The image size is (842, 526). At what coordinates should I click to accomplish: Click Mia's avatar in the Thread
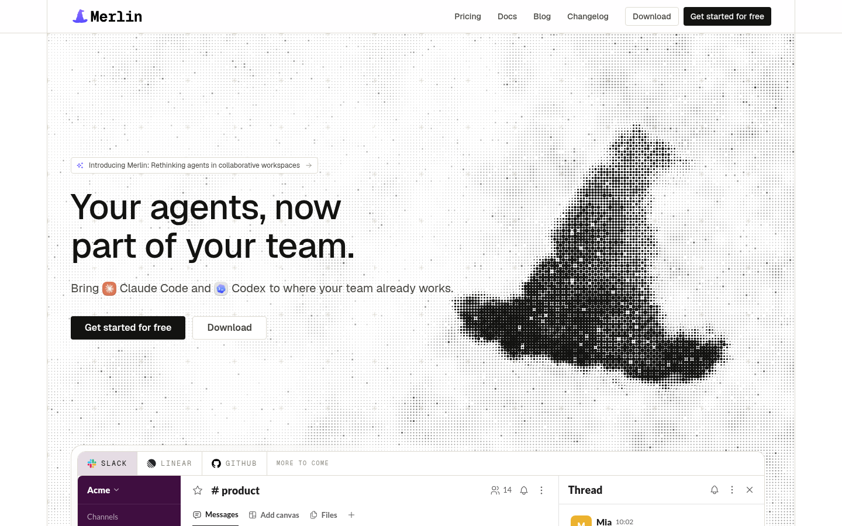point(581,521)
